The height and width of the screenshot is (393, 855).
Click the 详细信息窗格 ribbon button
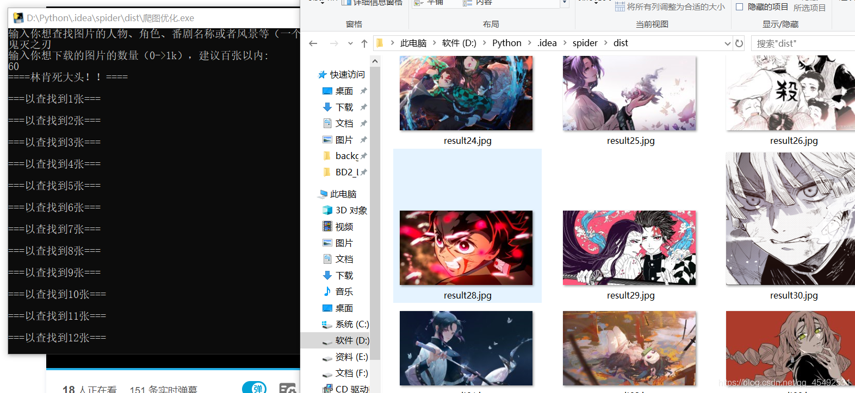pos(373,3)
